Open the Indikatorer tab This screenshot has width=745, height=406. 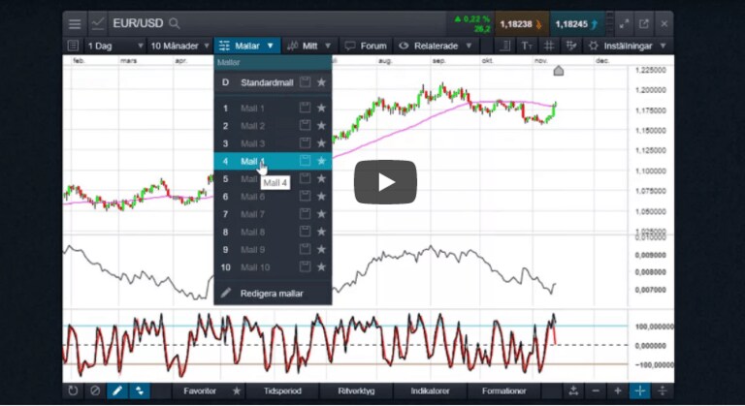click(430, 390)
